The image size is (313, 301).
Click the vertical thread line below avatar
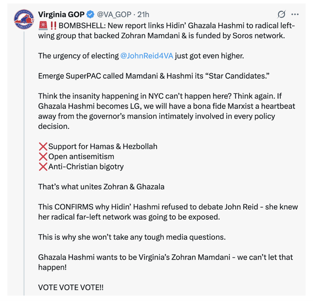pyautogui.click(x=24, y=159)
